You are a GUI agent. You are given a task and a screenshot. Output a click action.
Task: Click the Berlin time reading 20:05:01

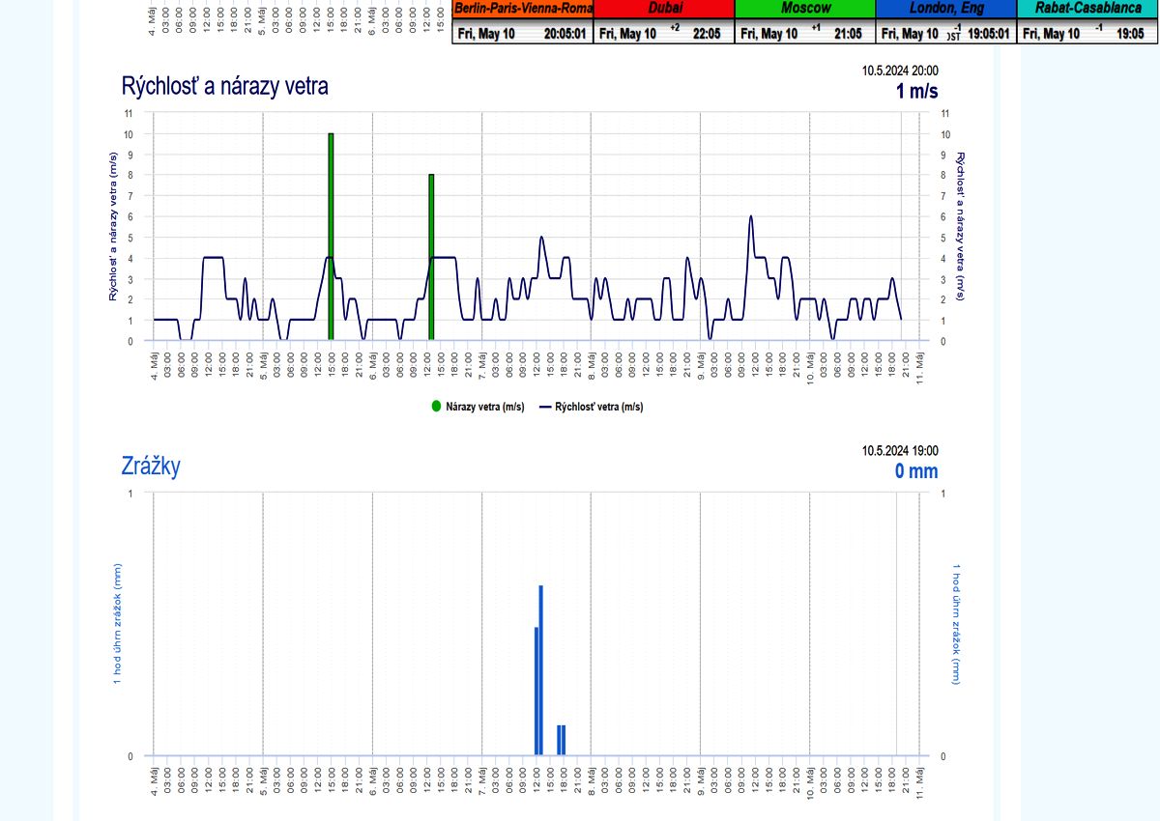(x=565, y=34)
